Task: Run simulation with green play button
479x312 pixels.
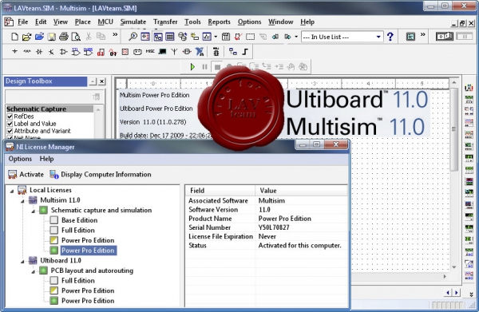Action: [x=192, y=66]
